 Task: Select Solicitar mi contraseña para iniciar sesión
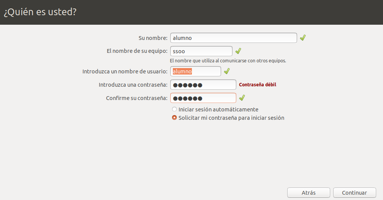[174, 118]
